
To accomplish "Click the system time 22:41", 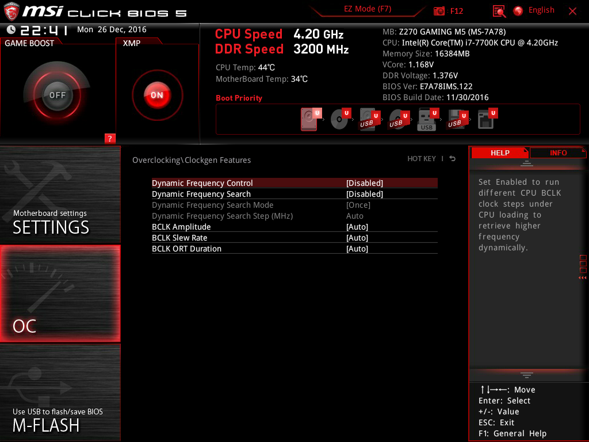I will click(x=44, y=30).
